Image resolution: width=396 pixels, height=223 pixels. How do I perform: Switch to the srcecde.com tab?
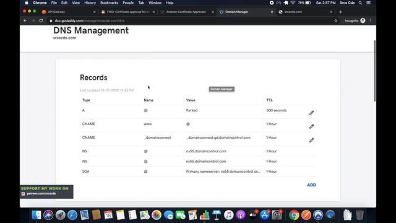(306, 12)
